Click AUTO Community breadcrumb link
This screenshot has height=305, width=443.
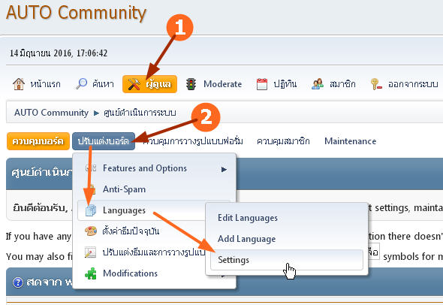coord(51,113)
